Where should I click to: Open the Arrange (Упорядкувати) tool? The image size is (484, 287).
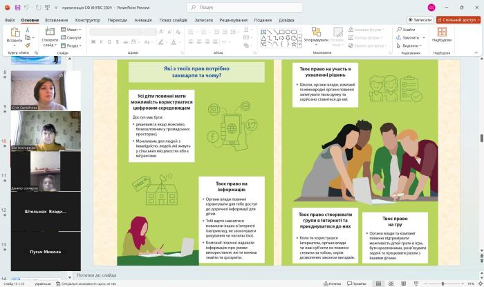(315, 34)
